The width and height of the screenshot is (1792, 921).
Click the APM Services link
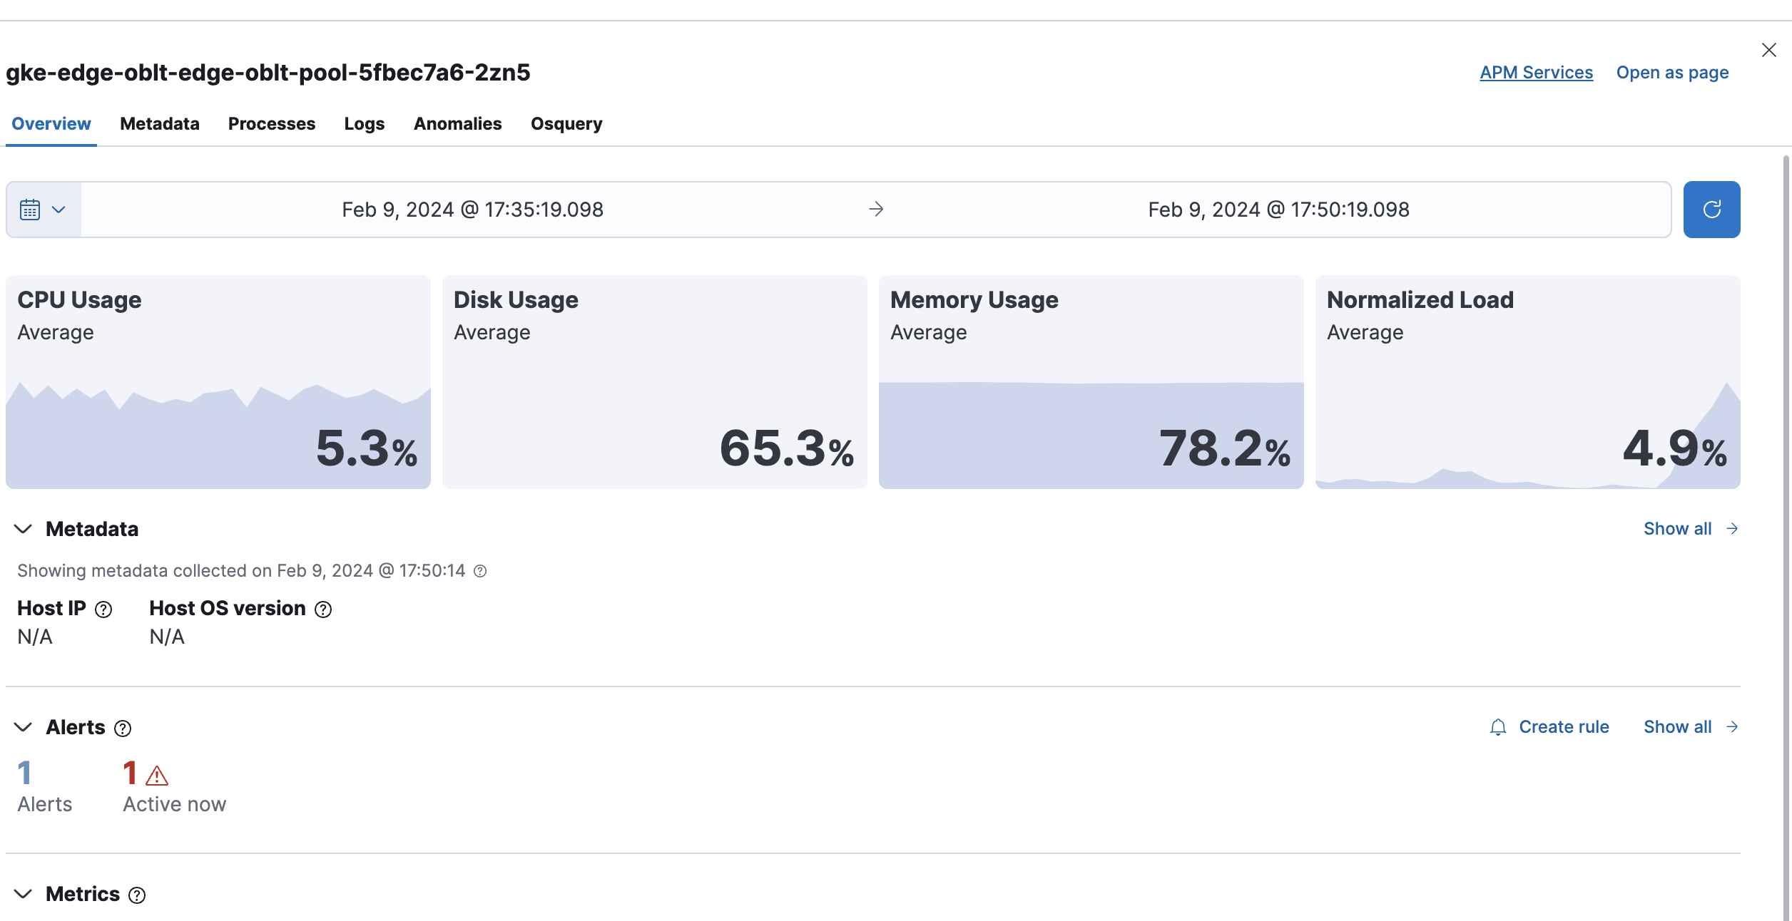point(1536,72)
